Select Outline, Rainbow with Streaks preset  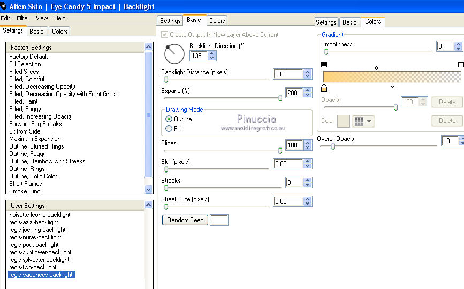[x=47, y=161]
